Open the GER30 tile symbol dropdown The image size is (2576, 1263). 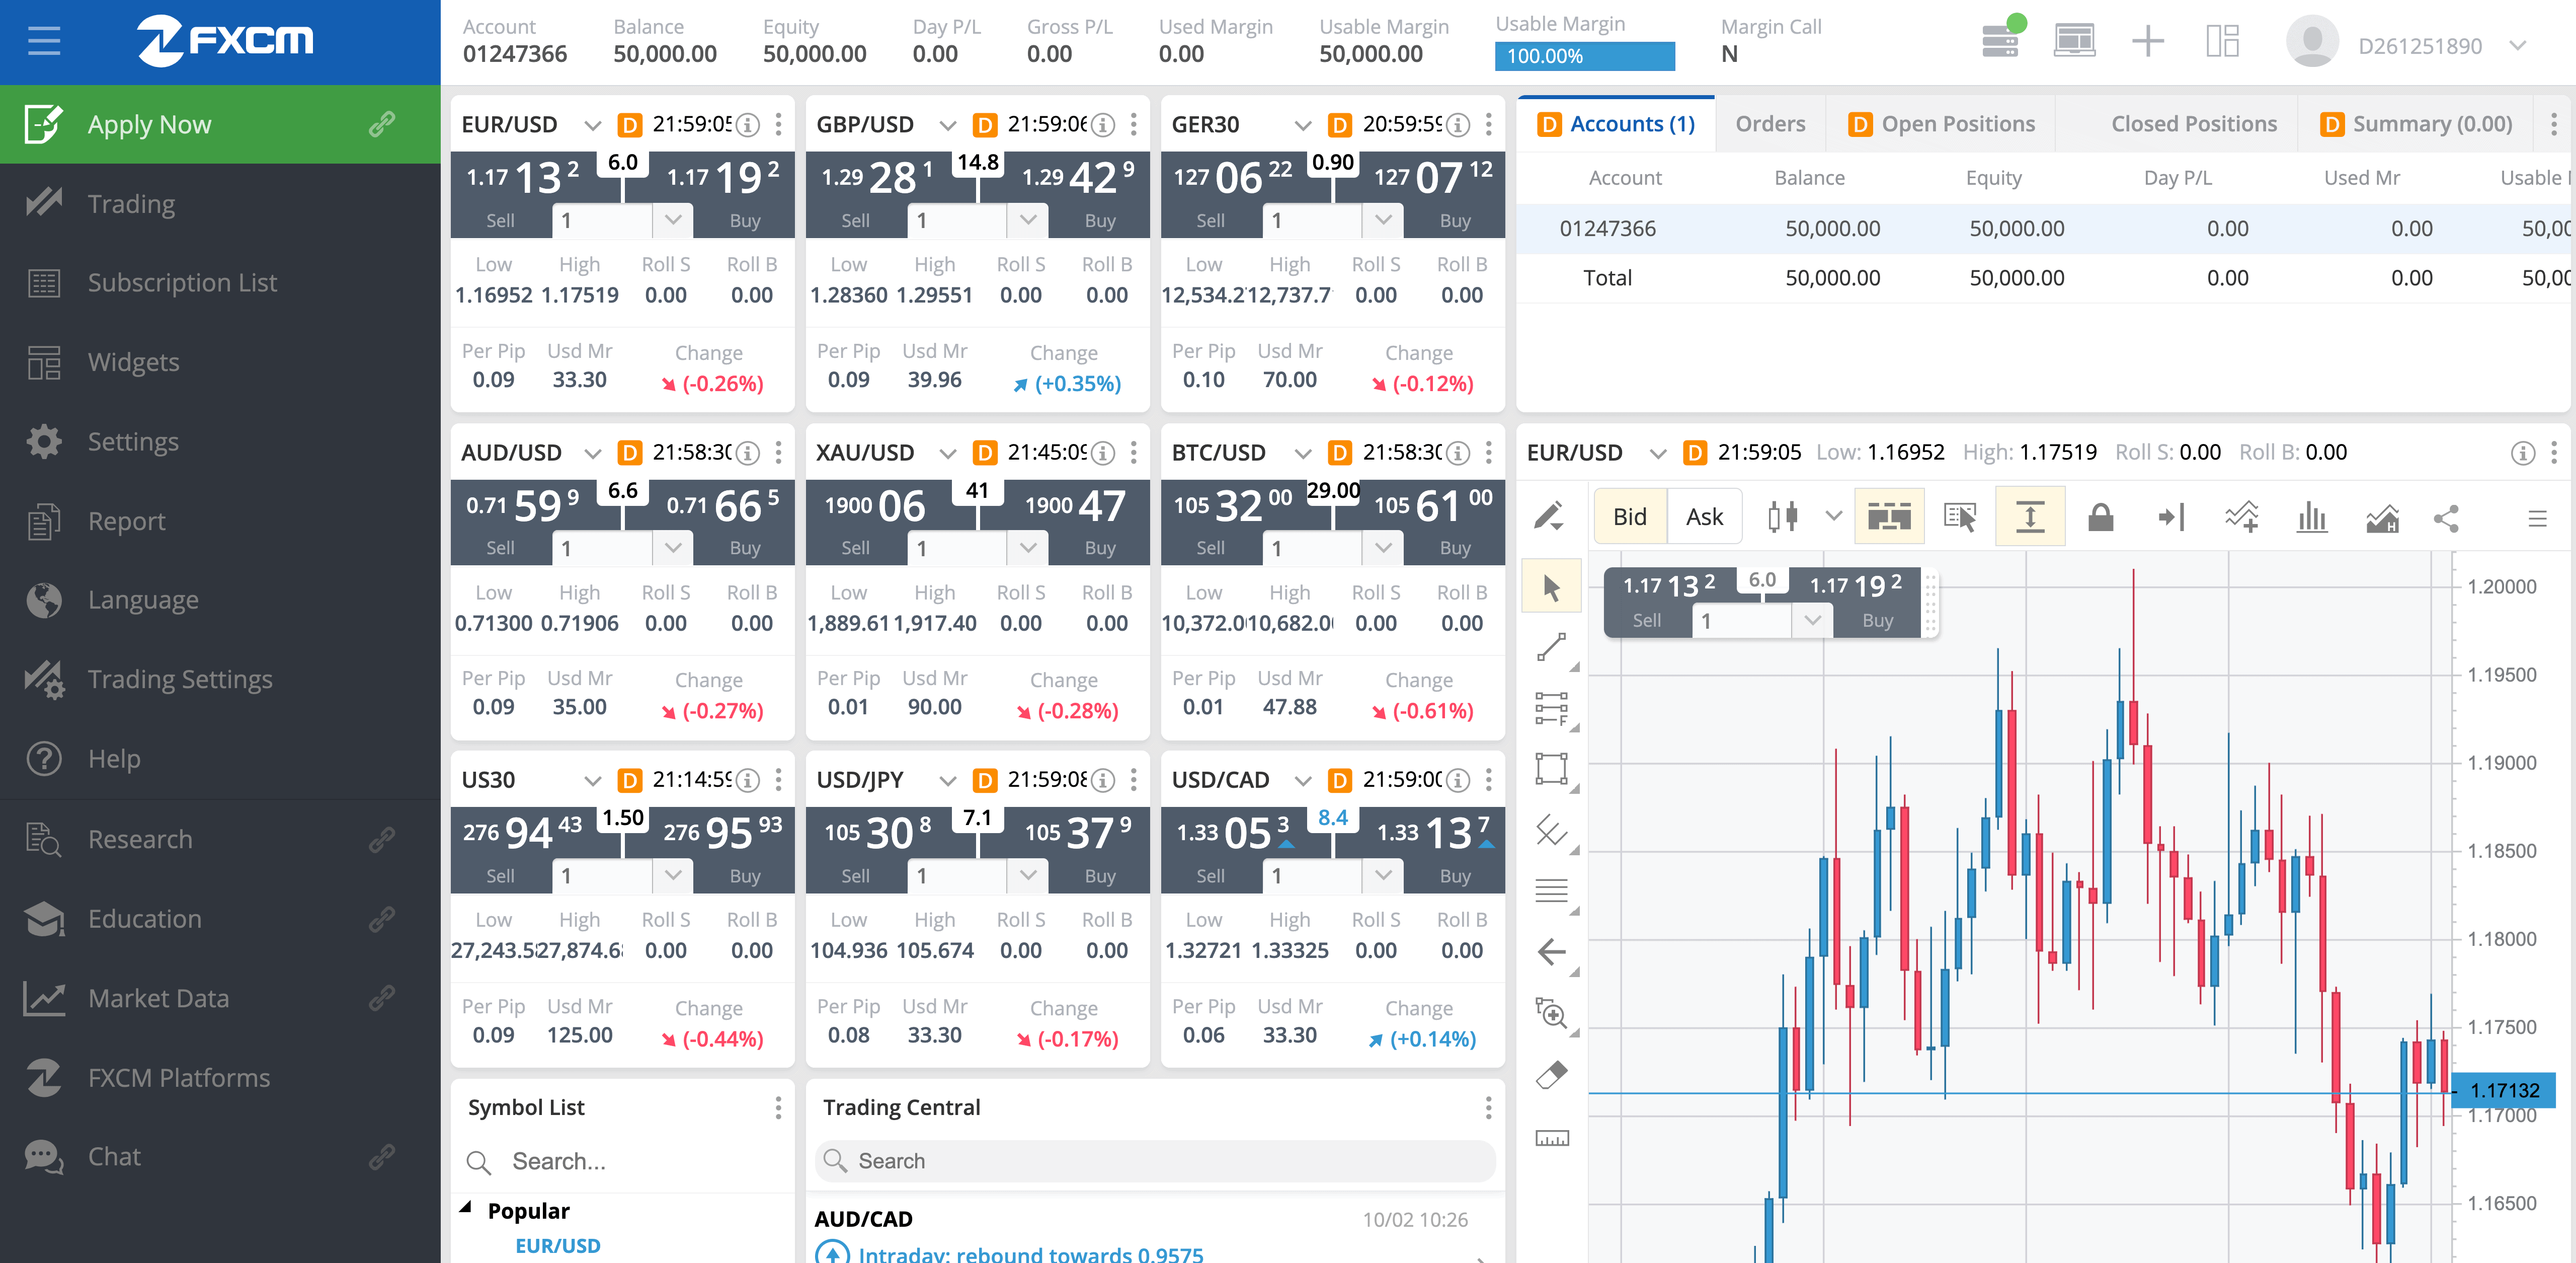(x=1302, y=125)
